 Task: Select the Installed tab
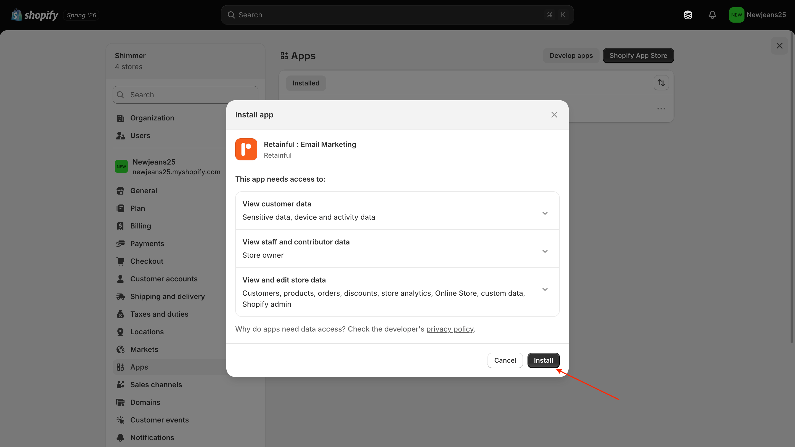[x=306, y=83]
